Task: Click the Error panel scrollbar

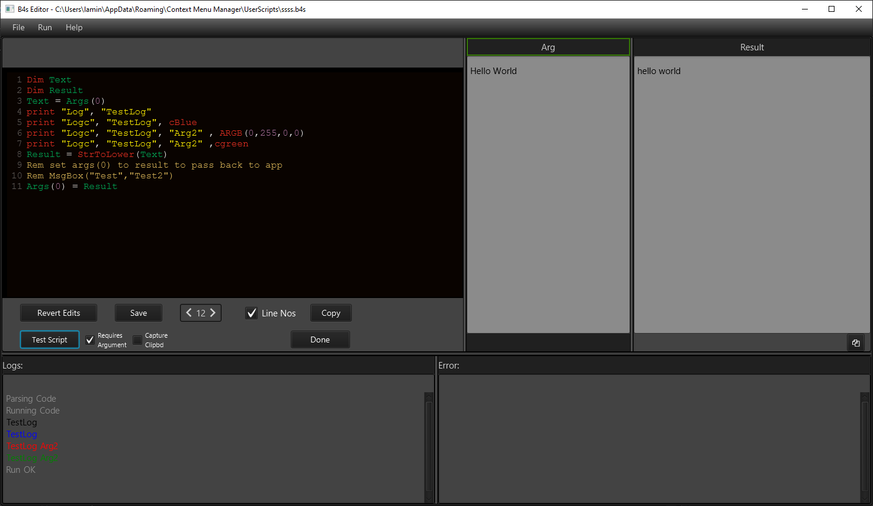Action: (865, 447)
